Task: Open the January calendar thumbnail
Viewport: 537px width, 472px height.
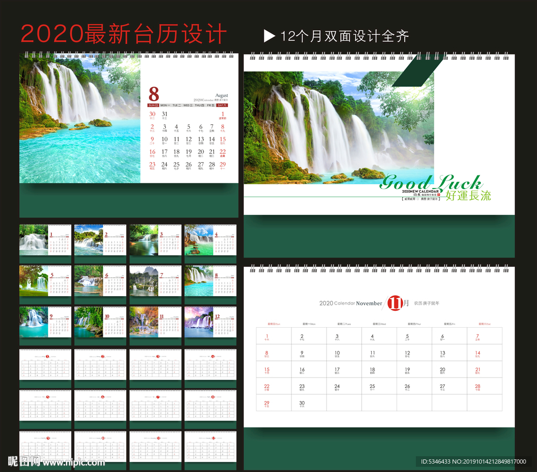Action: 45,240
